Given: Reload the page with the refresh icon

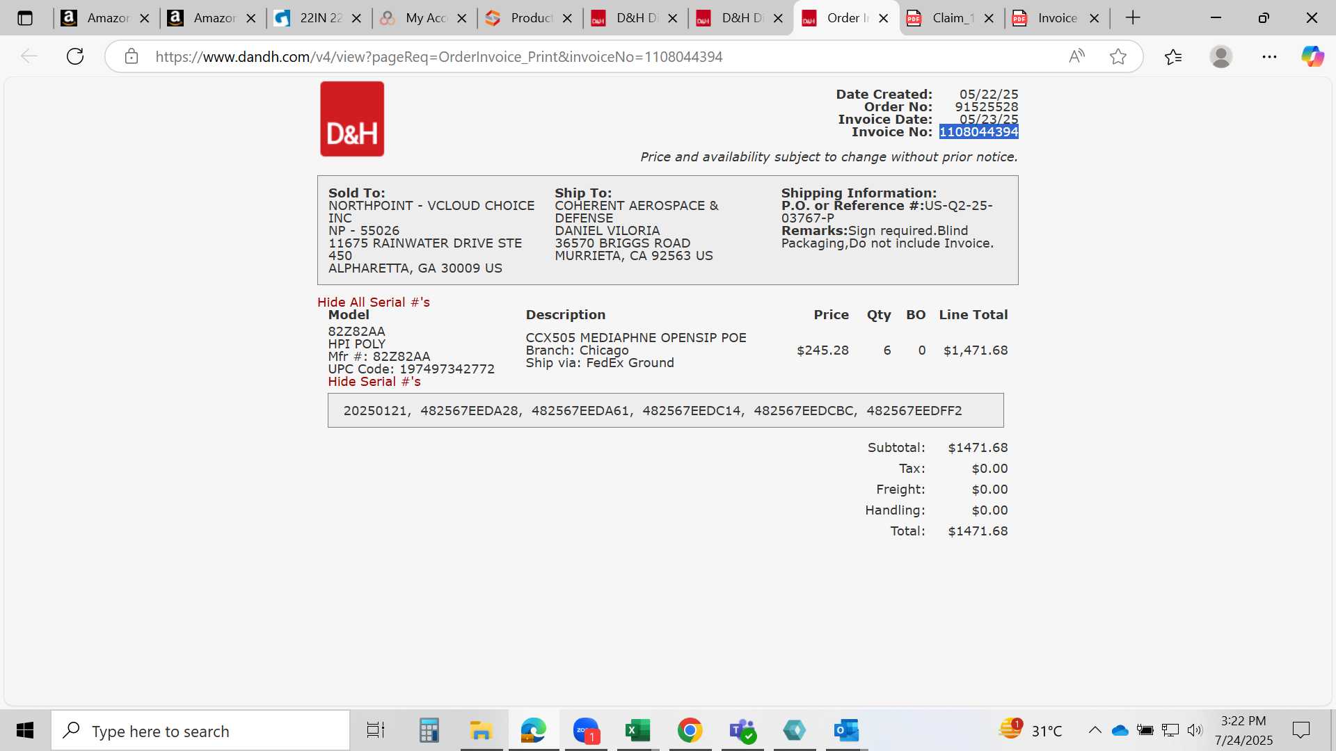Looking at the screenshot, I should pyautogui.click(x=75, y=56).
